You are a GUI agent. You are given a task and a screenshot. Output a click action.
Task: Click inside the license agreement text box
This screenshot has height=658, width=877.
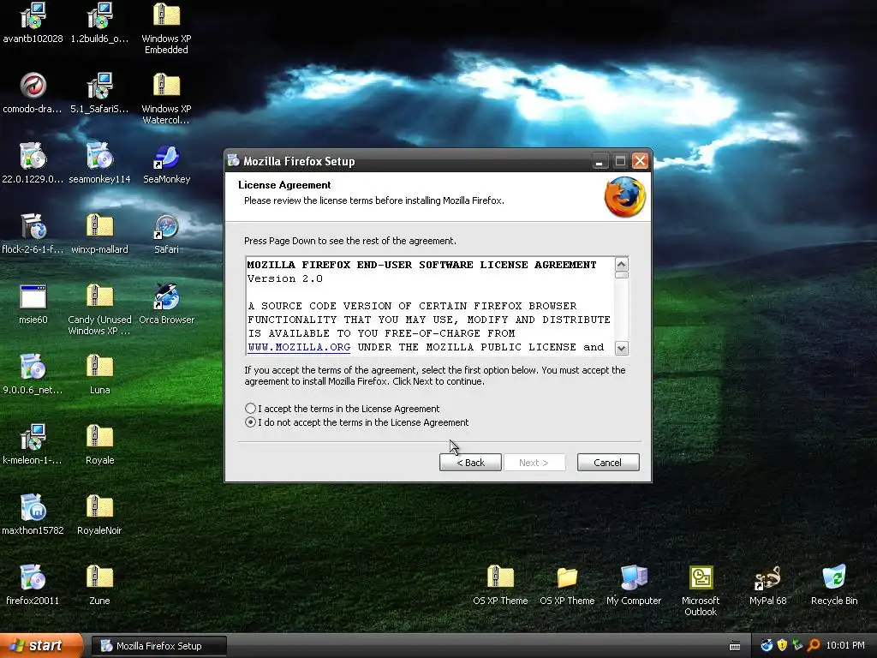[430, 306]
